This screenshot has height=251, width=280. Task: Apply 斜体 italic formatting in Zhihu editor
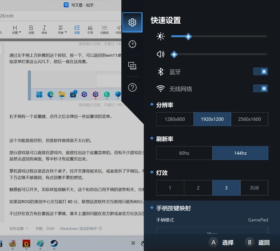click(44, 30)
